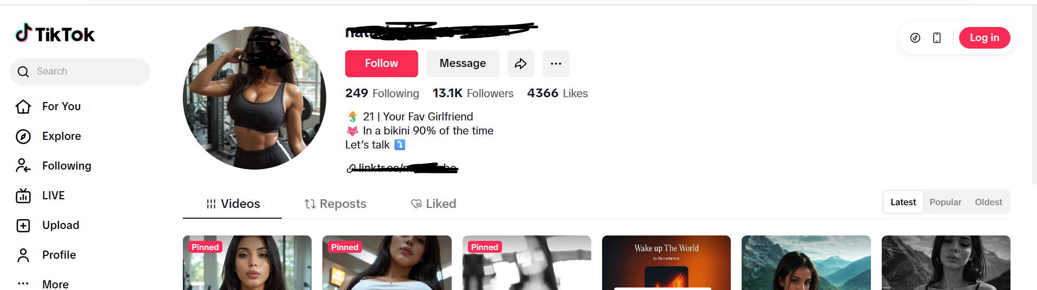
Task: Switch to the Liked tab
Action: [434, 204]
